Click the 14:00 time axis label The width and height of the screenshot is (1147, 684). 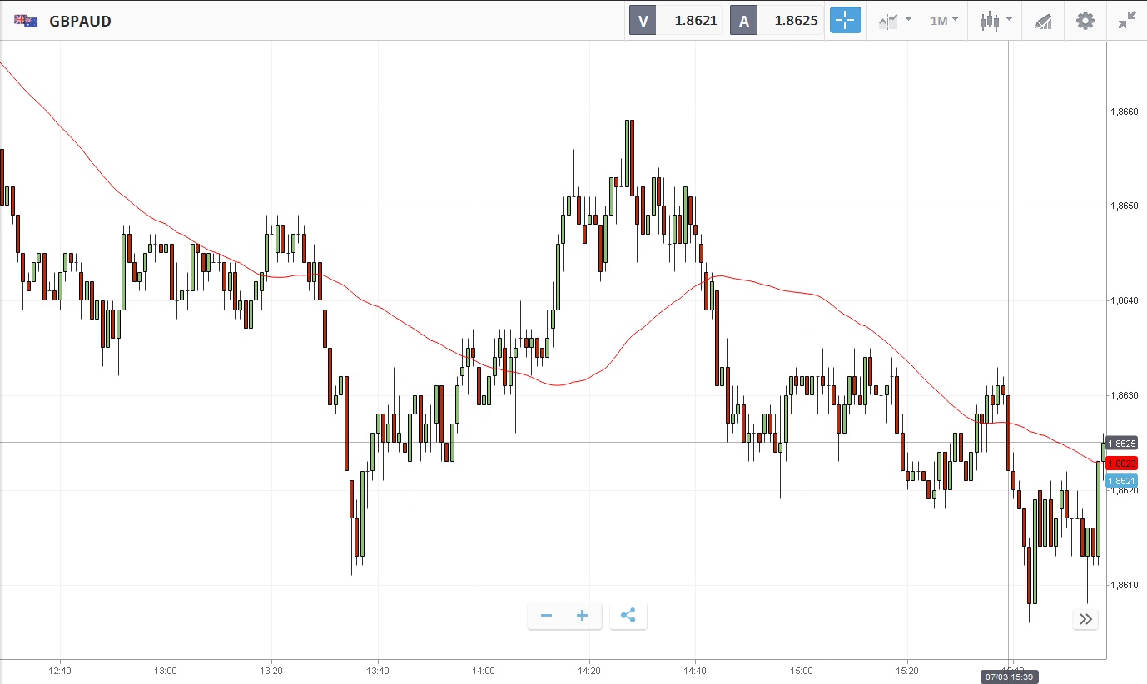484,671
